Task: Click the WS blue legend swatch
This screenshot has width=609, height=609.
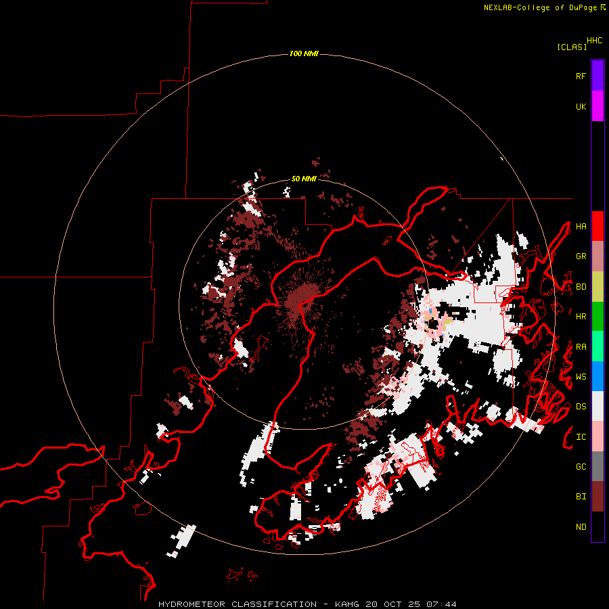Action: [x=597, y=376]
